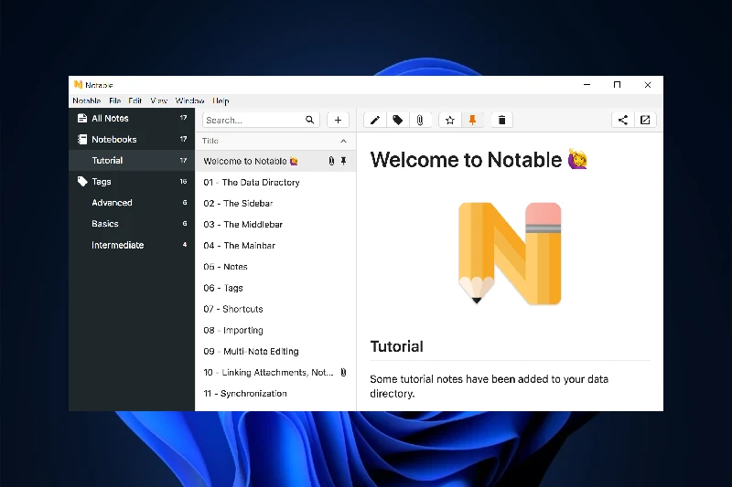Open the Window menu

click(x=189, y=101)
